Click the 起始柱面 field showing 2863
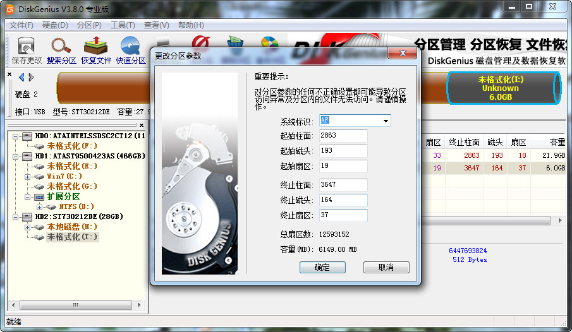This screenshot has height=332, width=572. pyautogui.click(x=343, y=136)
